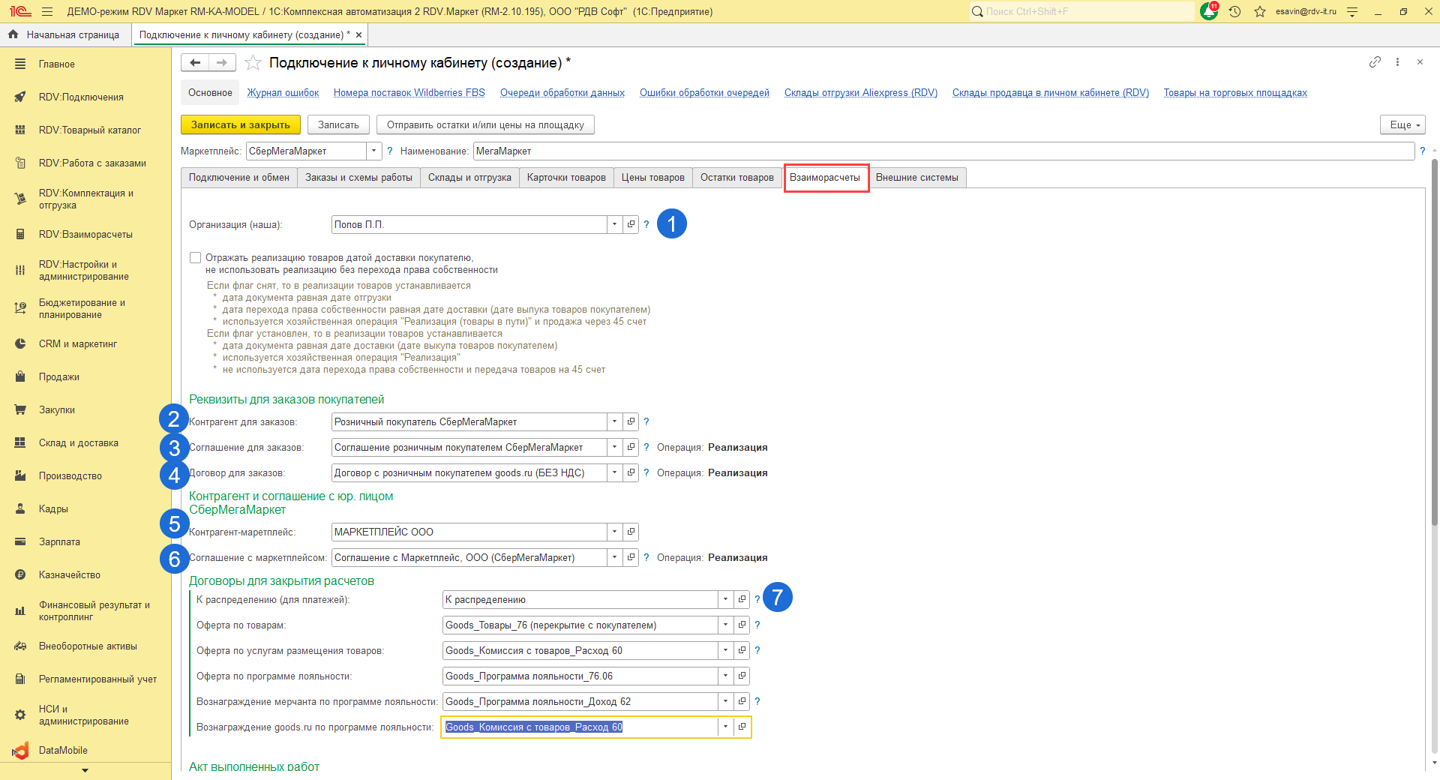The image size is (1440, 780).
Task: Open the Еще menu button
Action: pyautogui.click(x=1402, y=125)
